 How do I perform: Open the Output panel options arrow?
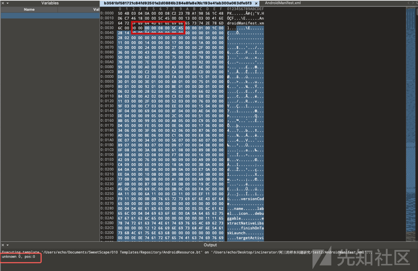(7, 245)
